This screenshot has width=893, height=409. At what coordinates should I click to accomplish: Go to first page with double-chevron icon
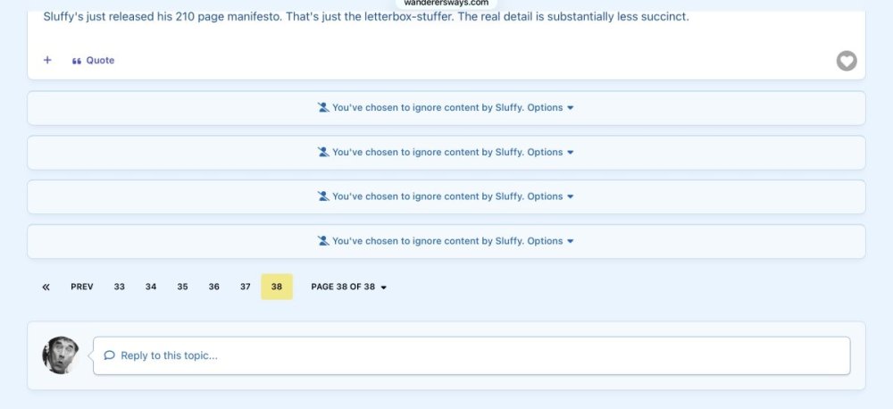pyautogui.click(x=46, y=287)
